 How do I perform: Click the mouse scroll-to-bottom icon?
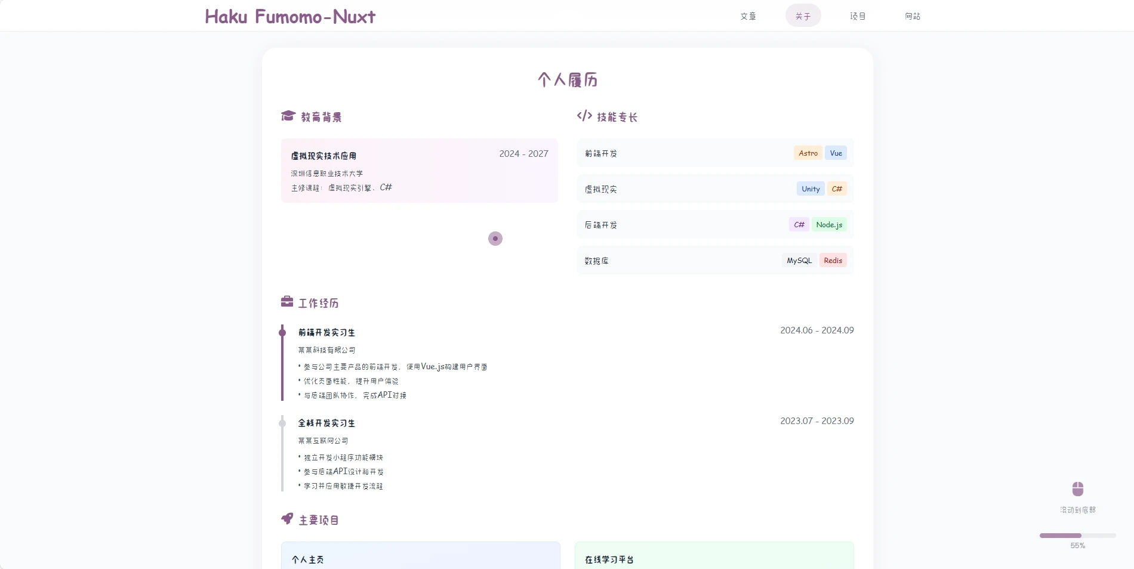1078,489
